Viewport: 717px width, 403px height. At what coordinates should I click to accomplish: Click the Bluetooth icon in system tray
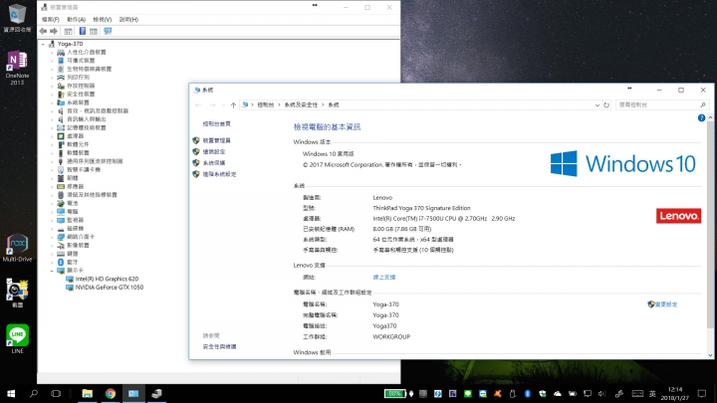pos(527,393)
